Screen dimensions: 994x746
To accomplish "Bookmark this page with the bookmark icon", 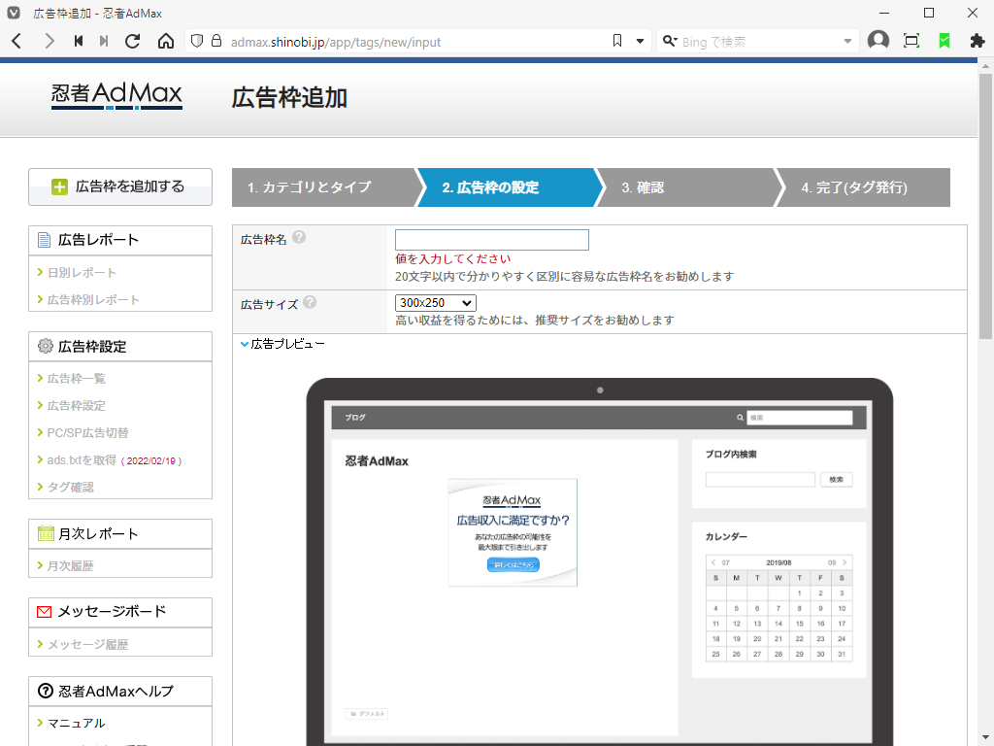I will [x=617, y=41].
